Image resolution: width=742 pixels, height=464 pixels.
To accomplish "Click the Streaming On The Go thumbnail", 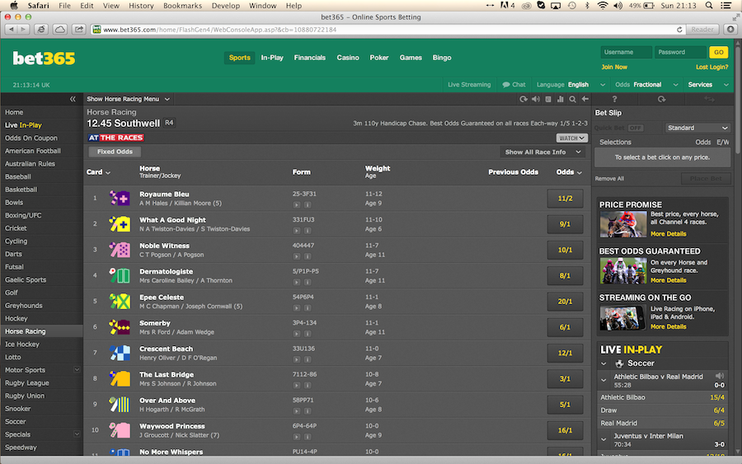I will coord(622,318).
